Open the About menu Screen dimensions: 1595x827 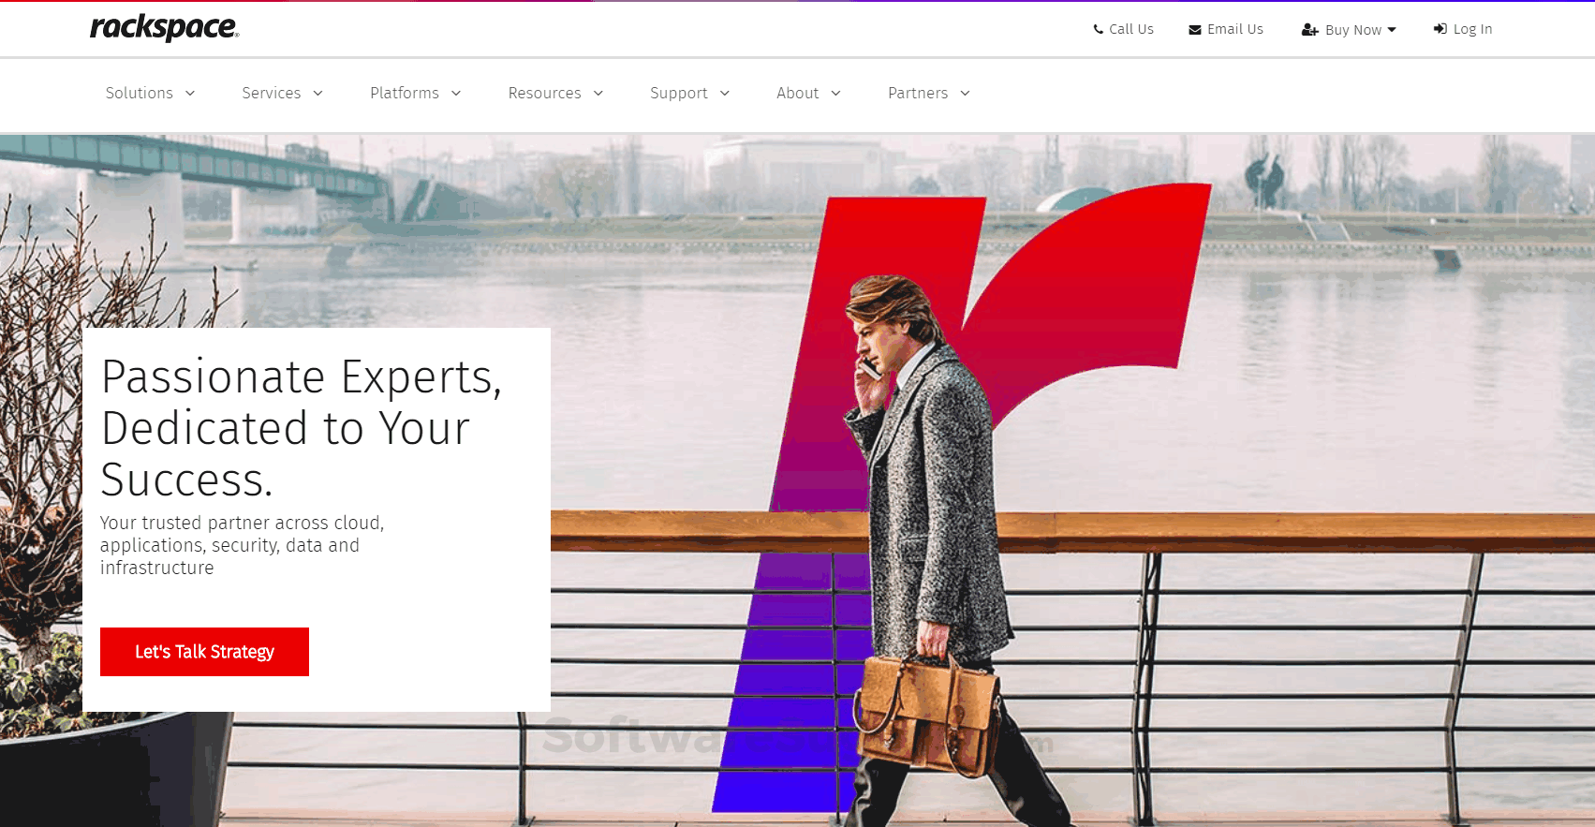(x=798, y=93)
